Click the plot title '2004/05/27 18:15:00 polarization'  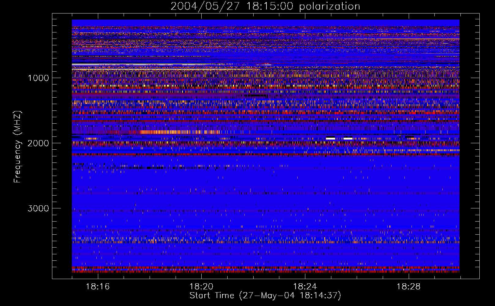pos(265,6)
